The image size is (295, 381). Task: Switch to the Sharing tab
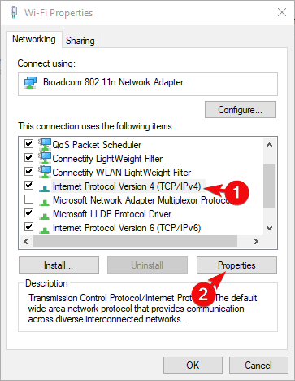click(x=80, y=41)
